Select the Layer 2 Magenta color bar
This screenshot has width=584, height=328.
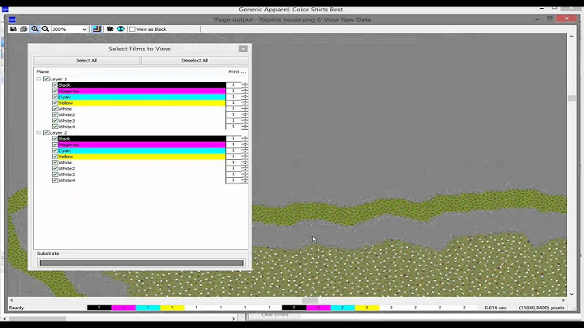click(141, 145)
